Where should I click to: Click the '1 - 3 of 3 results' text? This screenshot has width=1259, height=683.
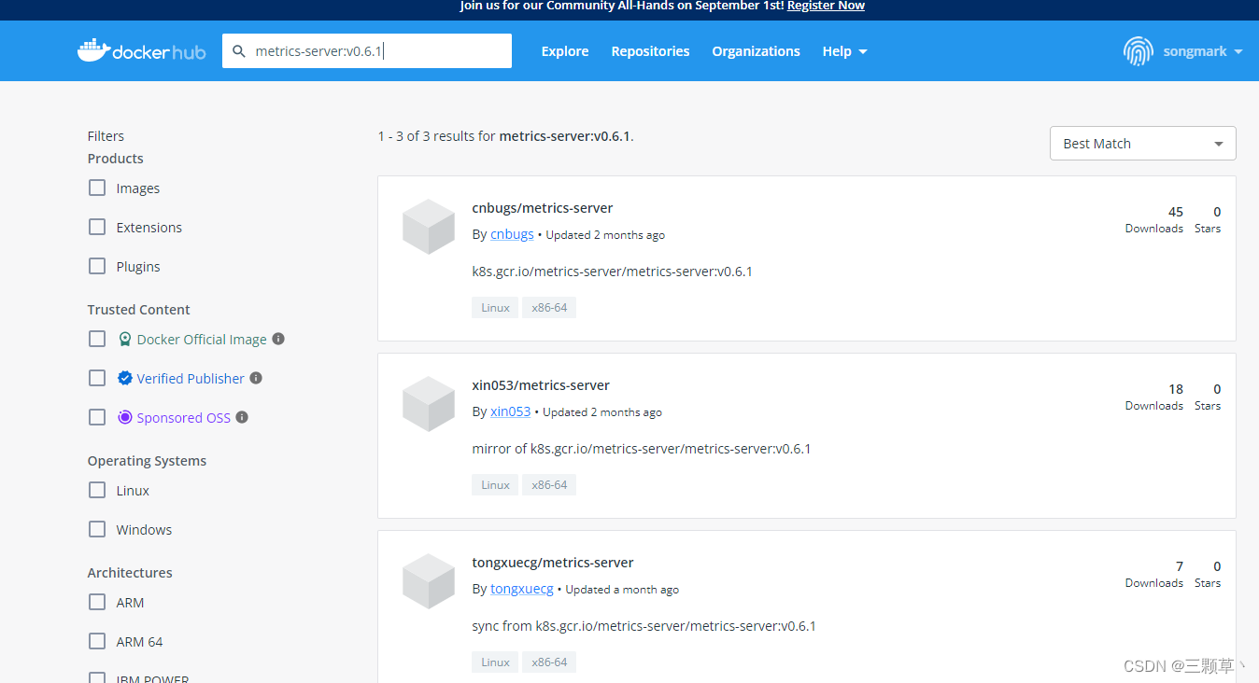tap(506, 136)
